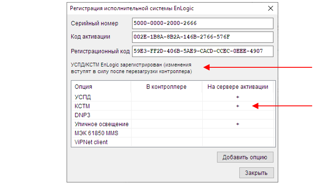Click the plus in Уличное освещение row
Screen dimensions: 327x185
coord(238,124)
